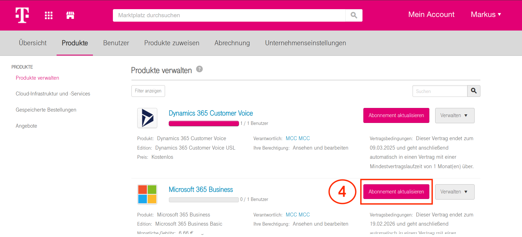Go to the Abrechnung tab

[232, 43]
